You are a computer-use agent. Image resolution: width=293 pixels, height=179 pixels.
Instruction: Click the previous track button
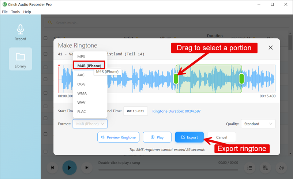coord(52,168)
